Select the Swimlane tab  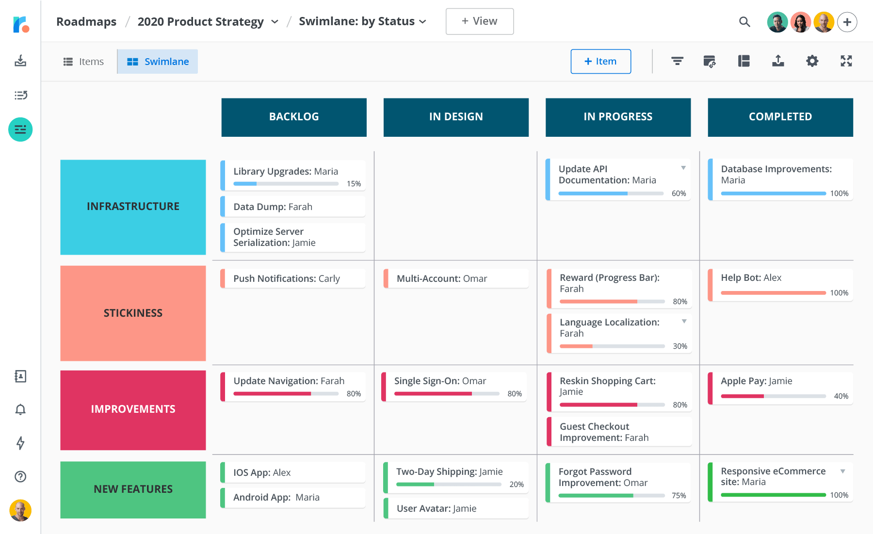click(158, 62)
